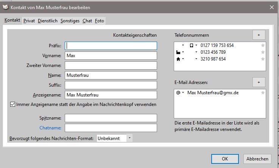Close the contact edit dialog
The height and width of the screenshot is (168, 279).
272,7
